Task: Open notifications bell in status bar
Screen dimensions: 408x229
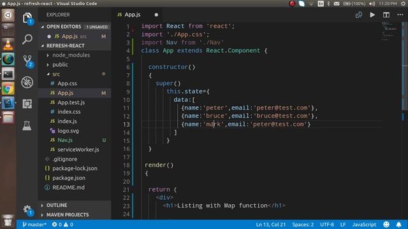Action: [398, 225]
